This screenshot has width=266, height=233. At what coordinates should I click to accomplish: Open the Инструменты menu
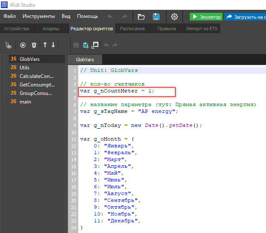point(39,17)
